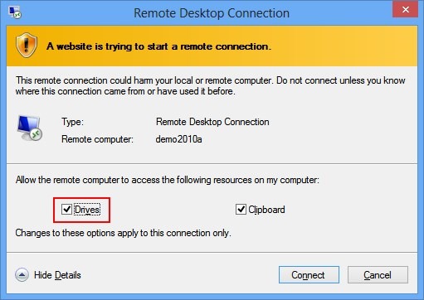Click the yellow warning shield icon
The height and width of the screenshot is (300, 424).
(x=27, y=45)
